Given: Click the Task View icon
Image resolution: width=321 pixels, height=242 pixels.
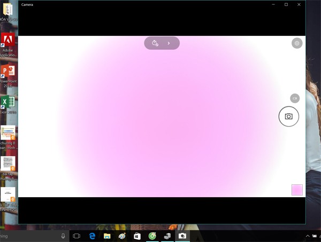Looking at the screenshot, I should [x=77, y=236].
